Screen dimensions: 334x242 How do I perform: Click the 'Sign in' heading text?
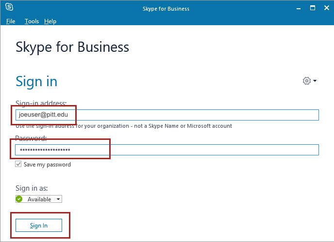36,82
